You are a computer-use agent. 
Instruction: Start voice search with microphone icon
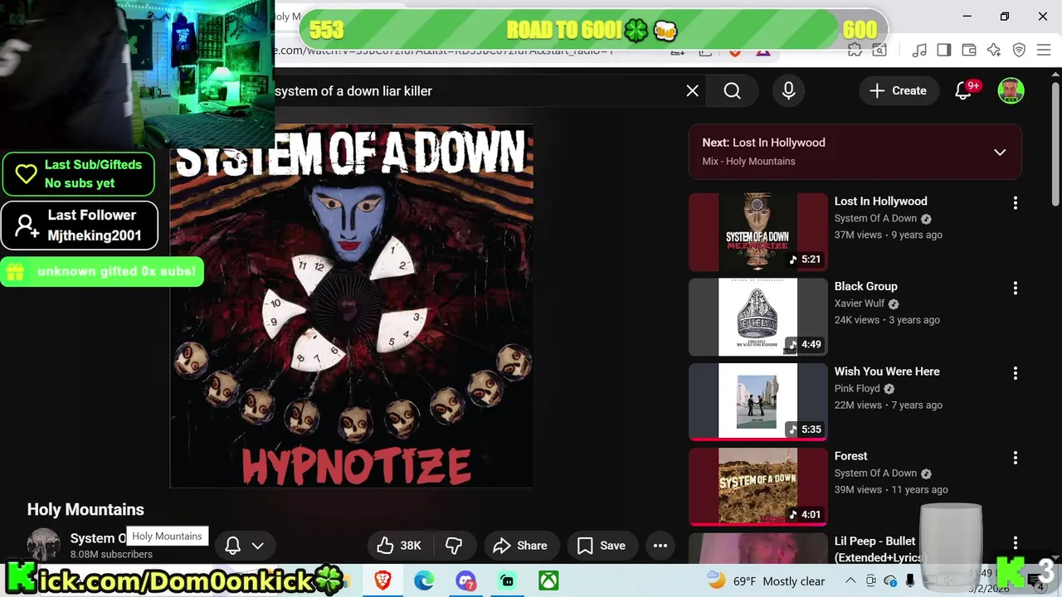789,91
